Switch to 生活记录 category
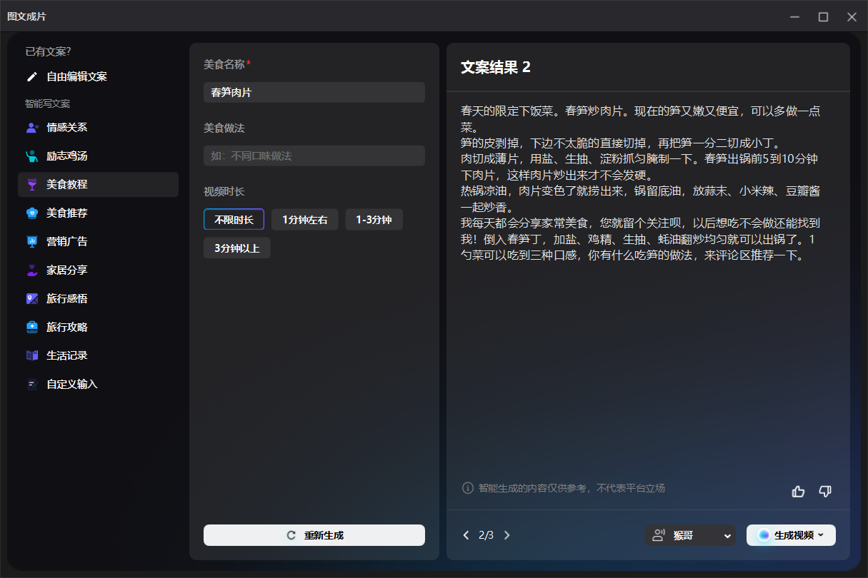This screenshot has width=868, height=578. tap(66, 355)
